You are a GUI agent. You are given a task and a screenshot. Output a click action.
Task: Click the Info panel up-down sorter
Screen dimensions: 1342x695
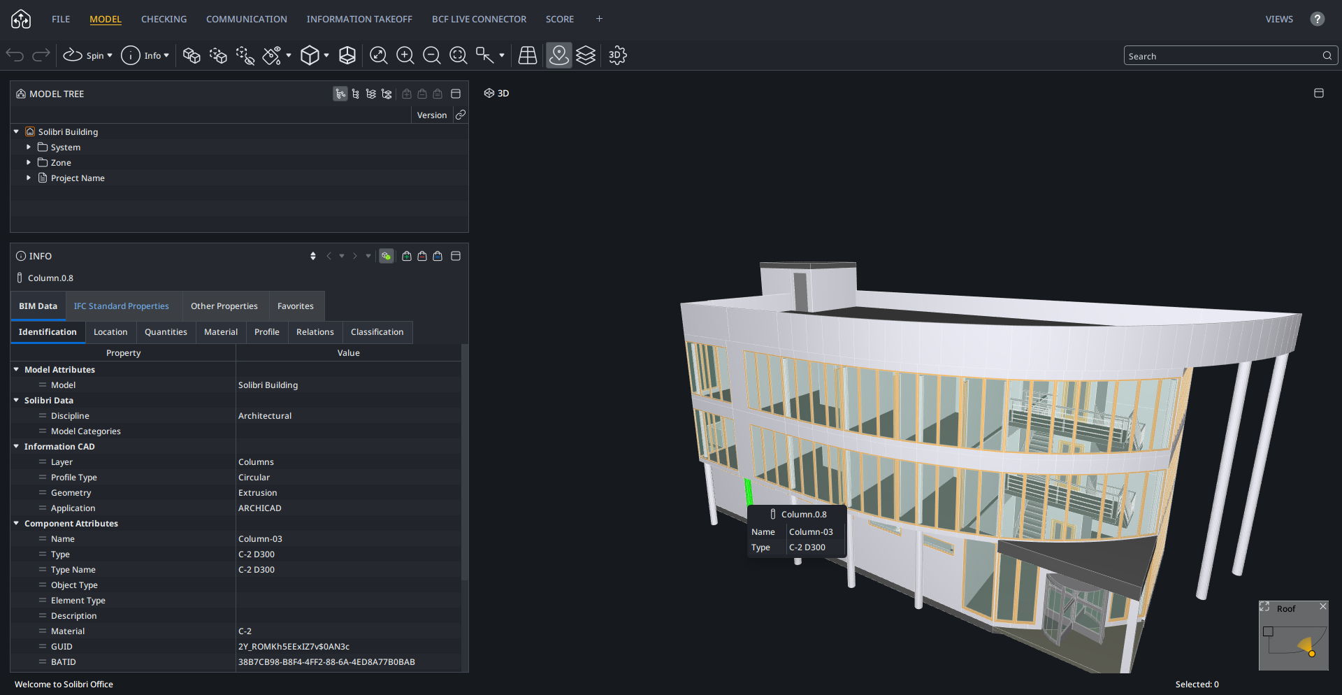point(312,256)
